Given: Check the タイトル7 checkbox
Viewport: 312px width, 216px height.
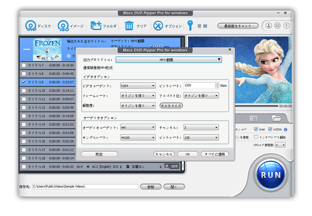Looking at the screenshot, I should pyautogui.click(x=24, y=65).
